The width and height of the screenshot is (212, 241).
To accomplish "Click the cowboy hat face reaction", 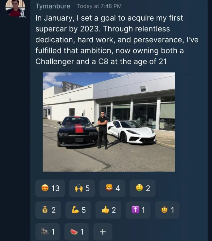I will [167, 210].
